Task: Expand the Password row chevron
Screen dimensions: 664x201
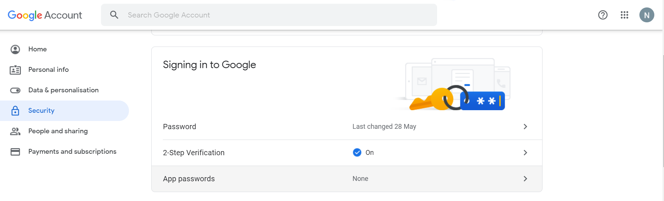Action: (x=525, y=127)
